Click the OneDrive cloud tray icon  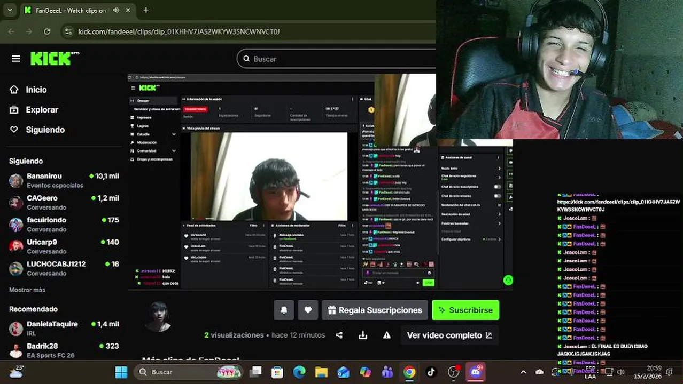540,372
